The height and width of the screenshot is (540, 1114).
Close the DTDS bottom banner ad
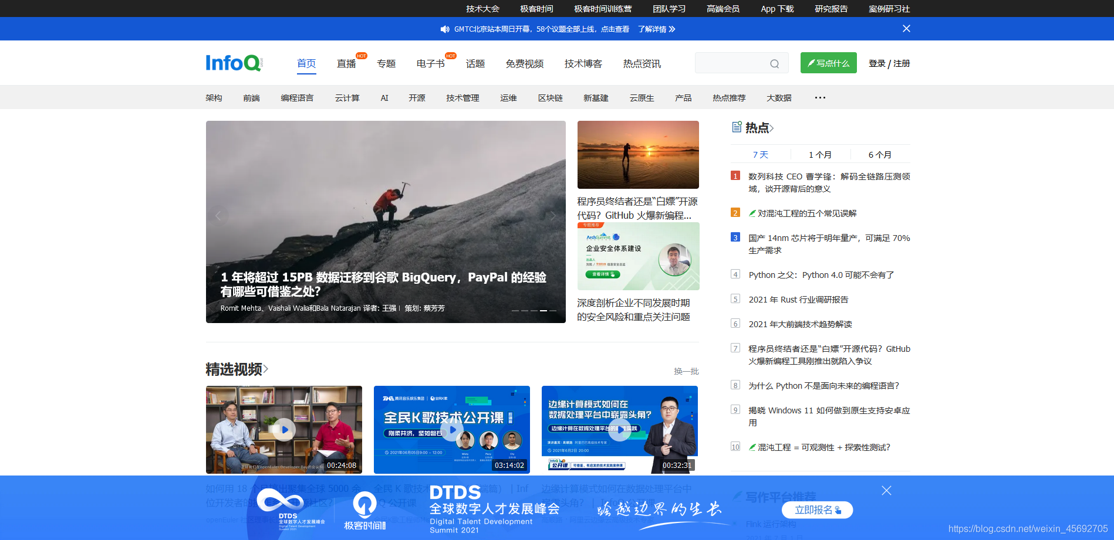click(x=886, y=491)
